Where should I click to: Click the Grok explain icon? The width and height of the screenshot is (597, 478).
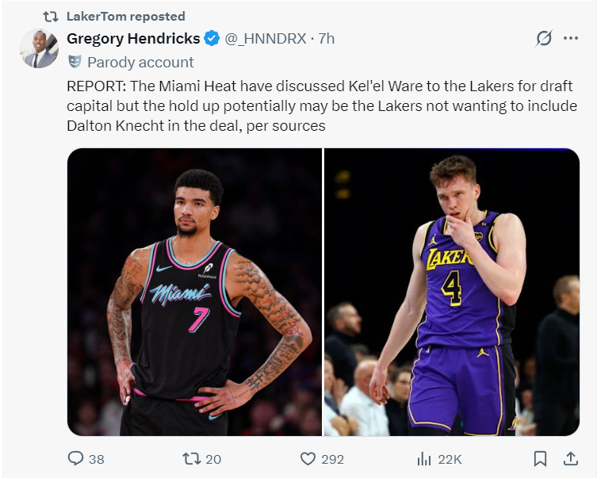pos(544,38)
